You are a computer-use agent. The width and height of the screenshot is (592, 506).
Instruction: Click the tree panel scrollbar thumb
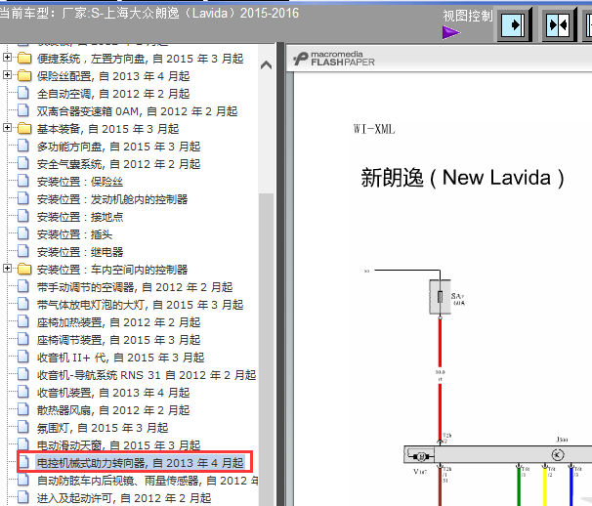click(266, 350)
